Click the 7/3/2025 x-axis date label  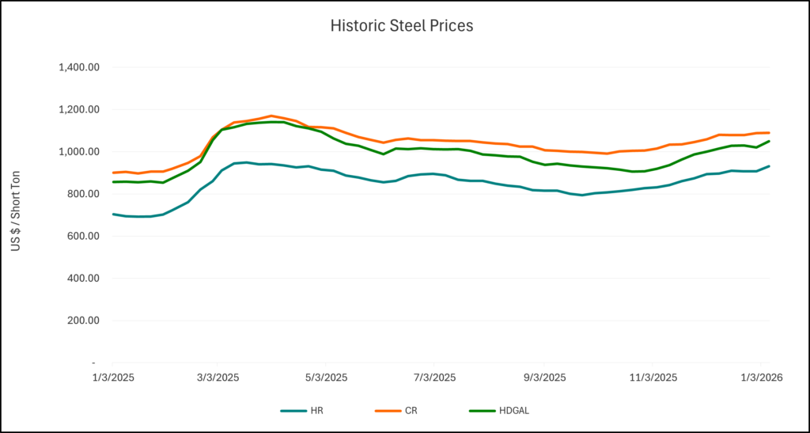point(434,378)
